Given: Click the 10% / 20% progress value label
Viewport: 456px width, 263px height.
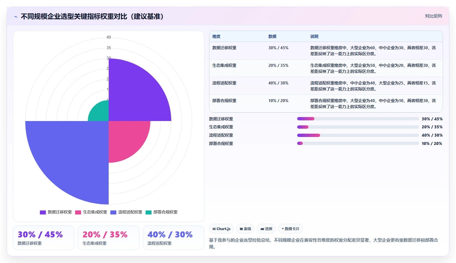Looking at the screenshot, I should [x=432, y=144].
